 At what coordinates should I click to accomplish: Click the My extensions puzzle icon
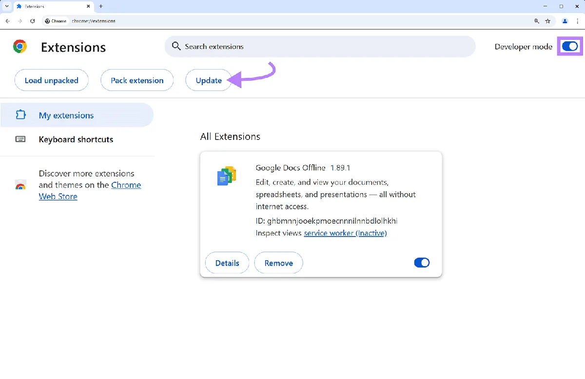(x=20, y=115)
